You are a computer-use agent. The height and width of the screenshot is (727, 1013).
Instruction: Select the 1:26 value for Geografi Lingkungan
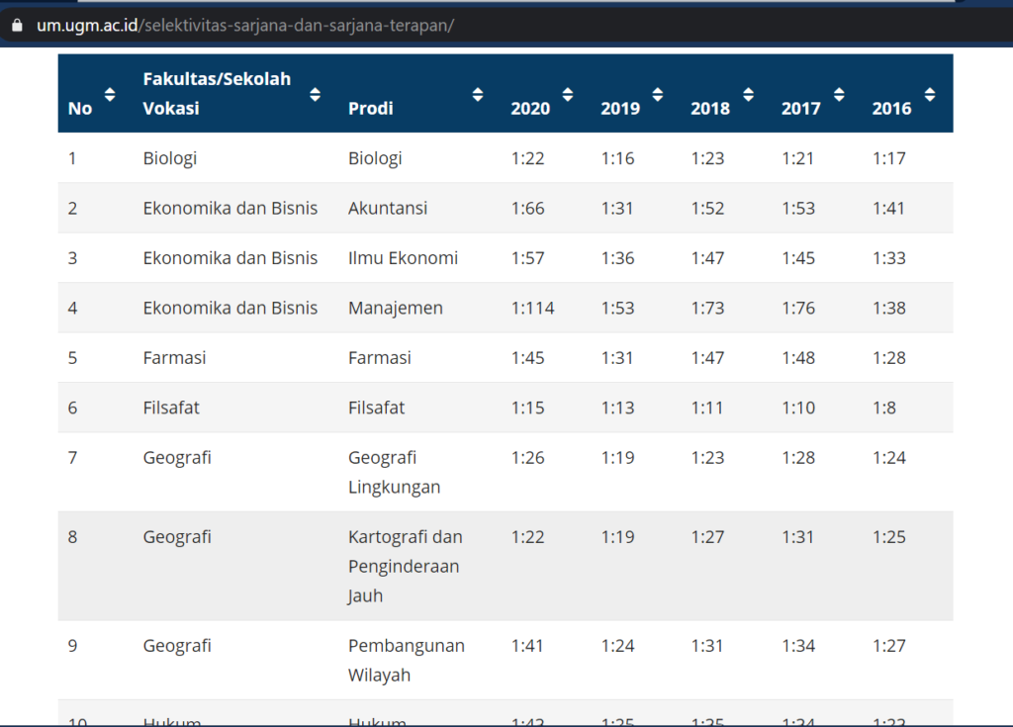528,458
